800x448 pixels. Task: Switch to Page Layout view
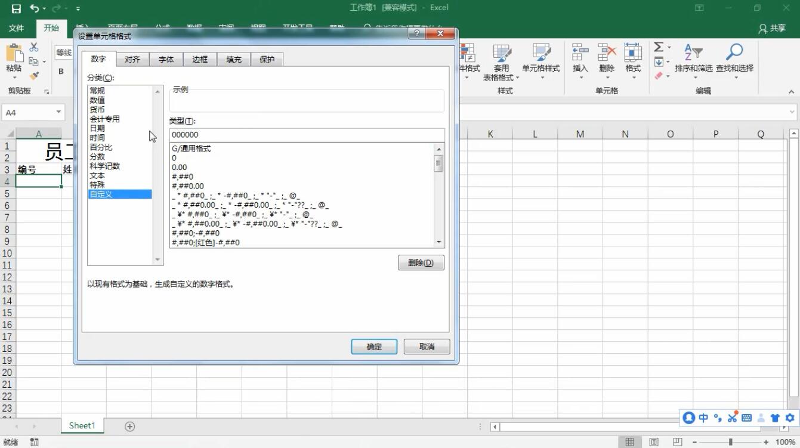pos(653,442)
